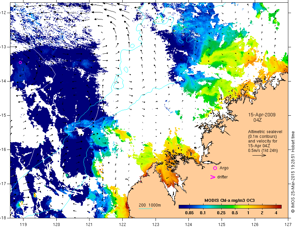Click the 'and velocity for' caption line
The width and height of the screenshot is (295, 228).
pos(262,141)
